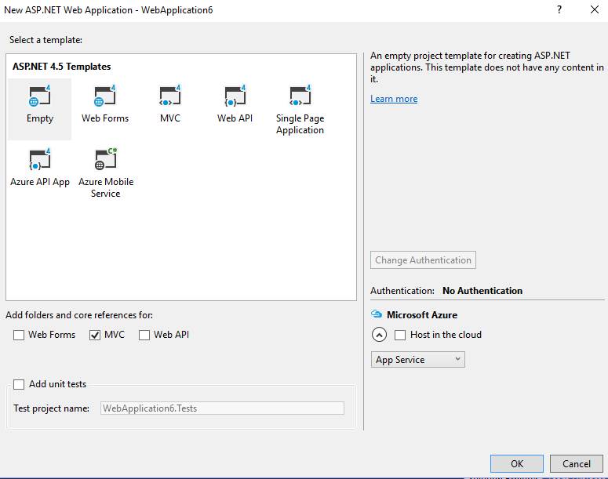The image size is (608, 479).
Task: Focus the Test project name field
Action: 222,408
